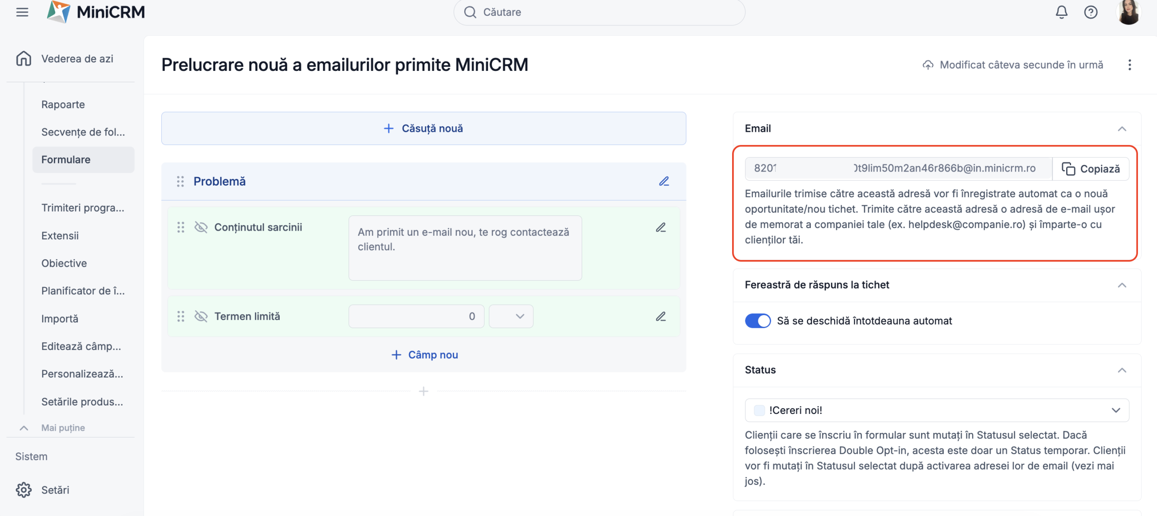Open Rapoarte from the sidebar

(63, 105)
